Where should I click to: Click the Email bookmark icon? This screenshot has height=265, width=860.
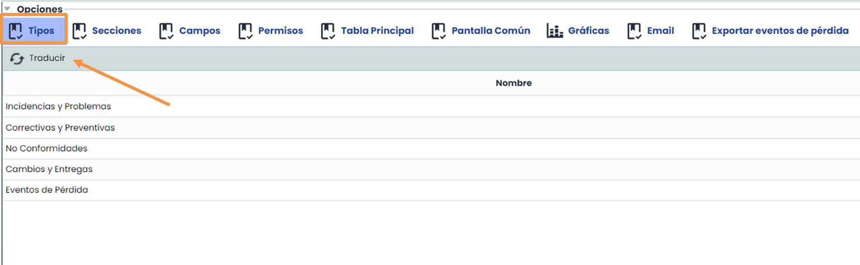tap(634, 31)
